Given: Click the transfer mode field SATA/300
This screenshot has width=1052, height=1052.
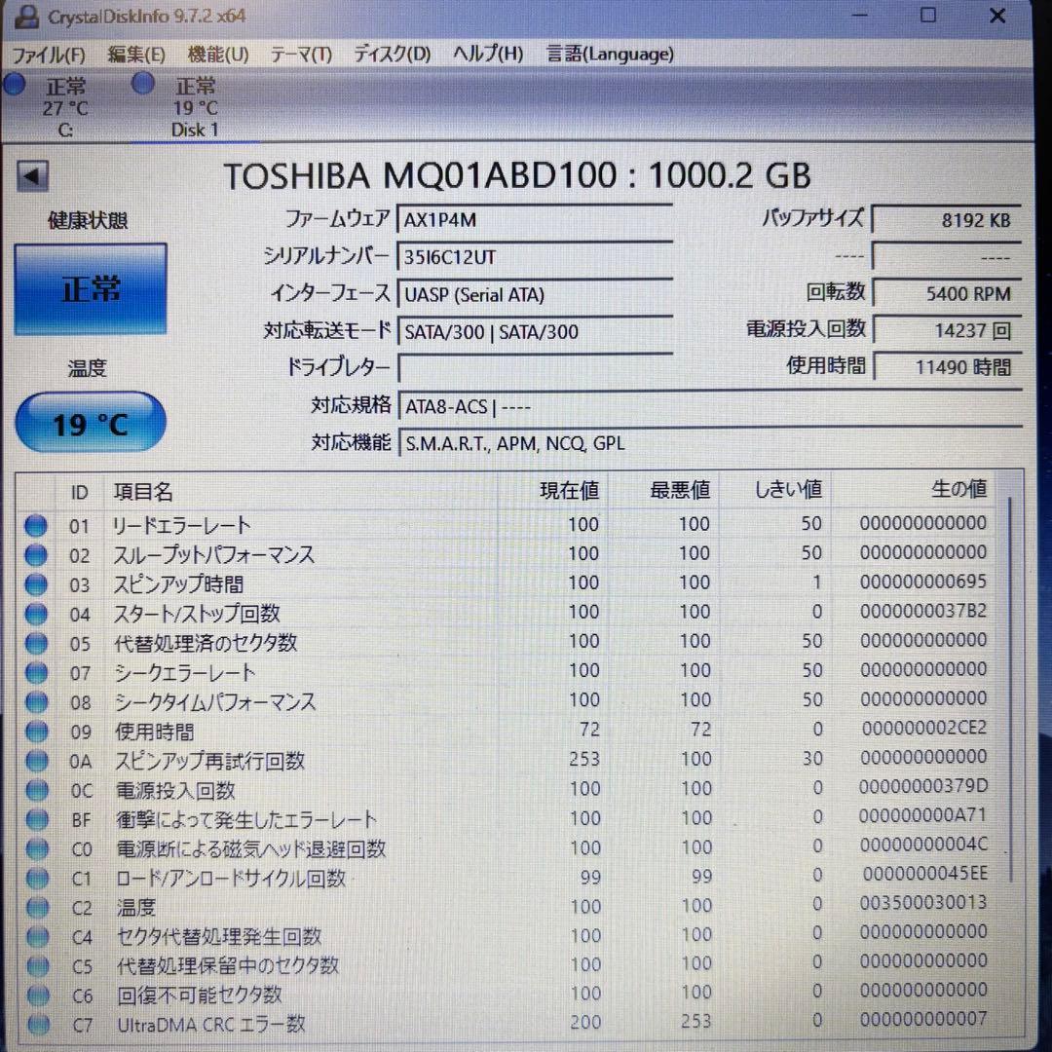Looking at the screenshot, I should point(535,331).
